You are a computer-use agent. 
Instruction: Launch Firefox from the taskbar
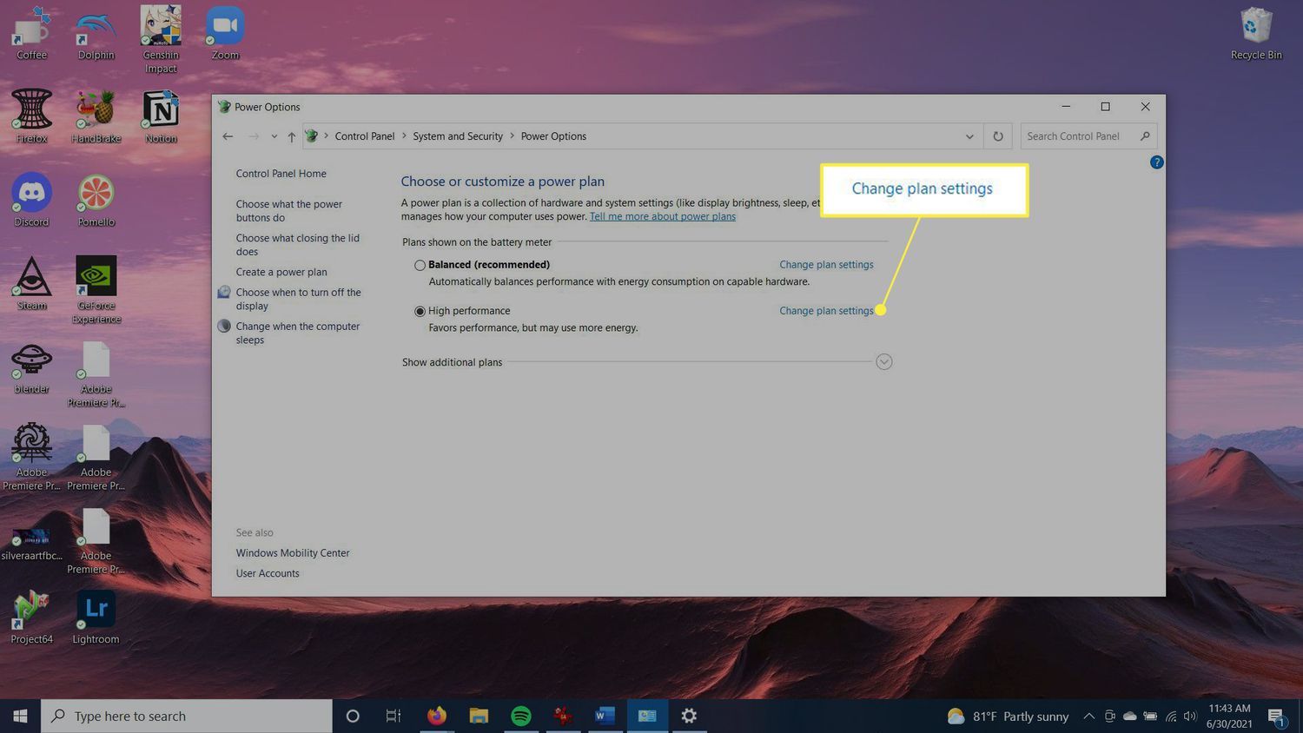(436, 716)
